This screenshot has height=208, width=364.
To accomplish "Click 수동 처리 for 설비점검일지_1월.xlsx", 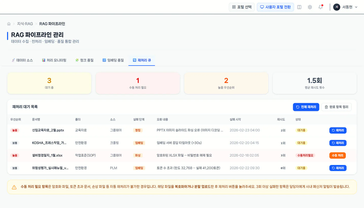I will (337, 155).
